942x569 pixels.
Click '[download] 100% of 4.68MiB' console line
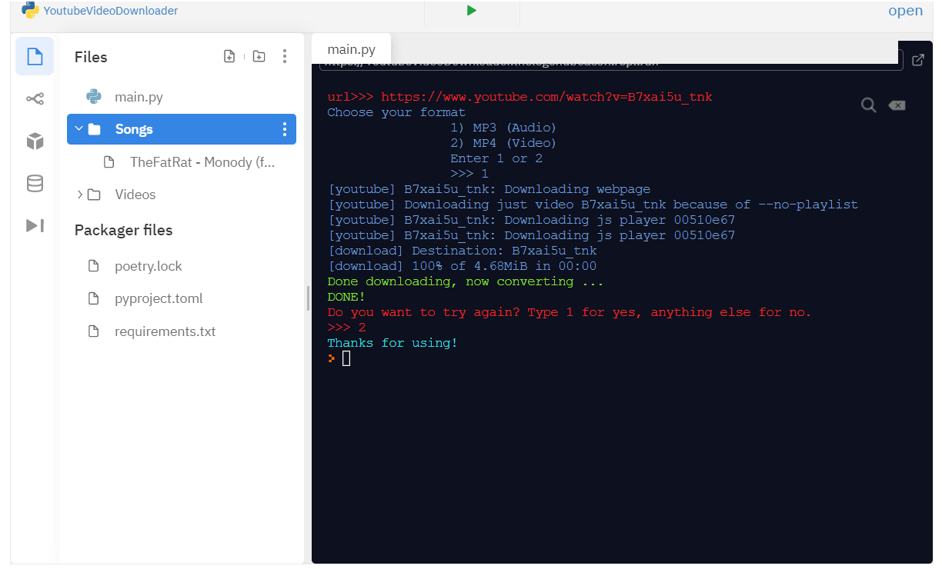[462, 266]
